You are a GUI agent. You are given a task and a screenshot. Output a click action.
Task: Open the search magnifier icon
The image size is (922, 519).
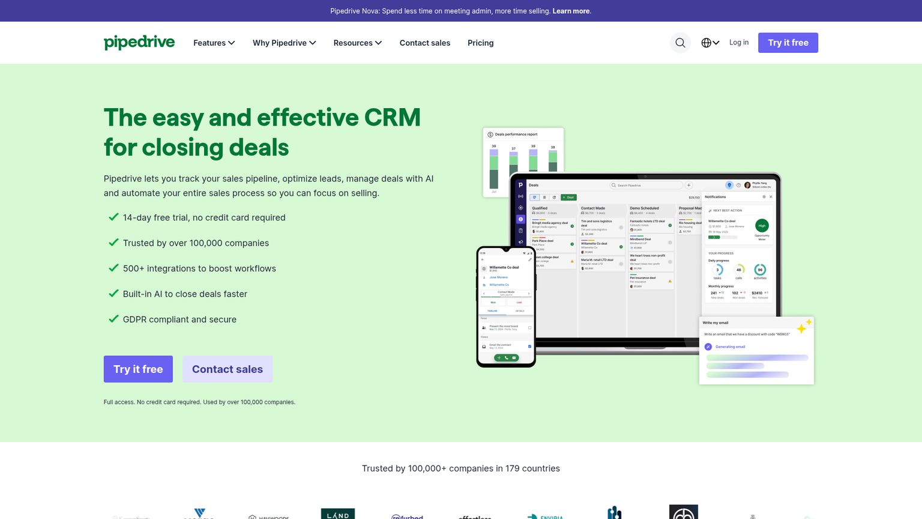pos(680,43)
